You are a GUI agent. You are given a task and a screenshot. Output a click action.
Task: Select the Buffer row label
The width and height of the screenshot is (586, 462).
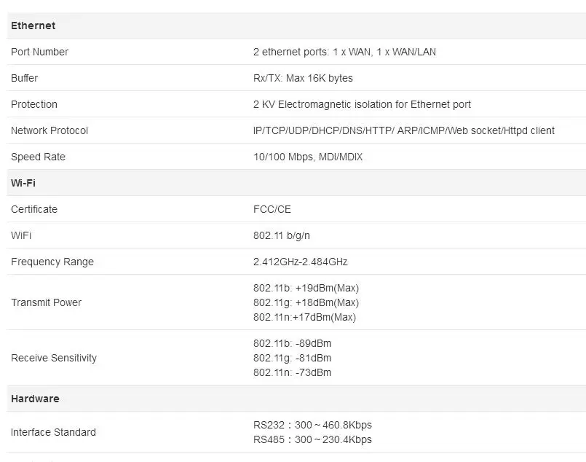click(24, 78)
